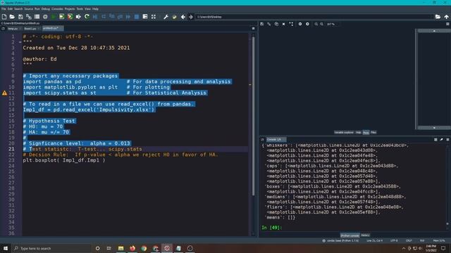Open the PYTHONPATH manager icon
Image resolution: width=451 pixels, height=253 pixels.
click(174, 17)
